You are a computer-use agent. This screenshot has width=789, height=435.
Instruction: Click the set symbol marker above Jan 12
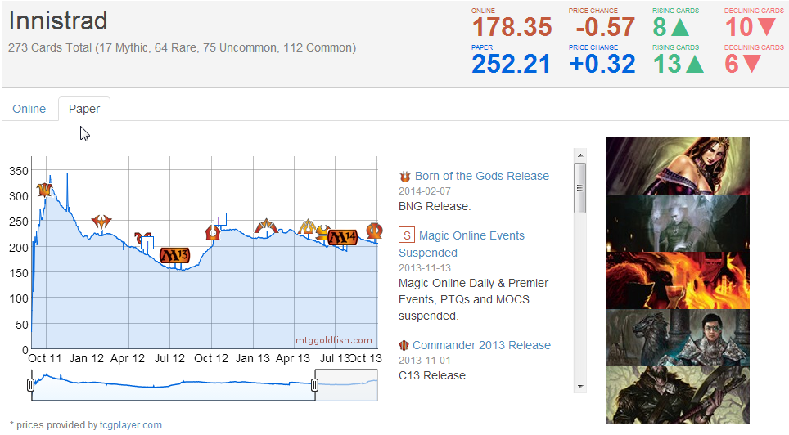pos(101,222)
